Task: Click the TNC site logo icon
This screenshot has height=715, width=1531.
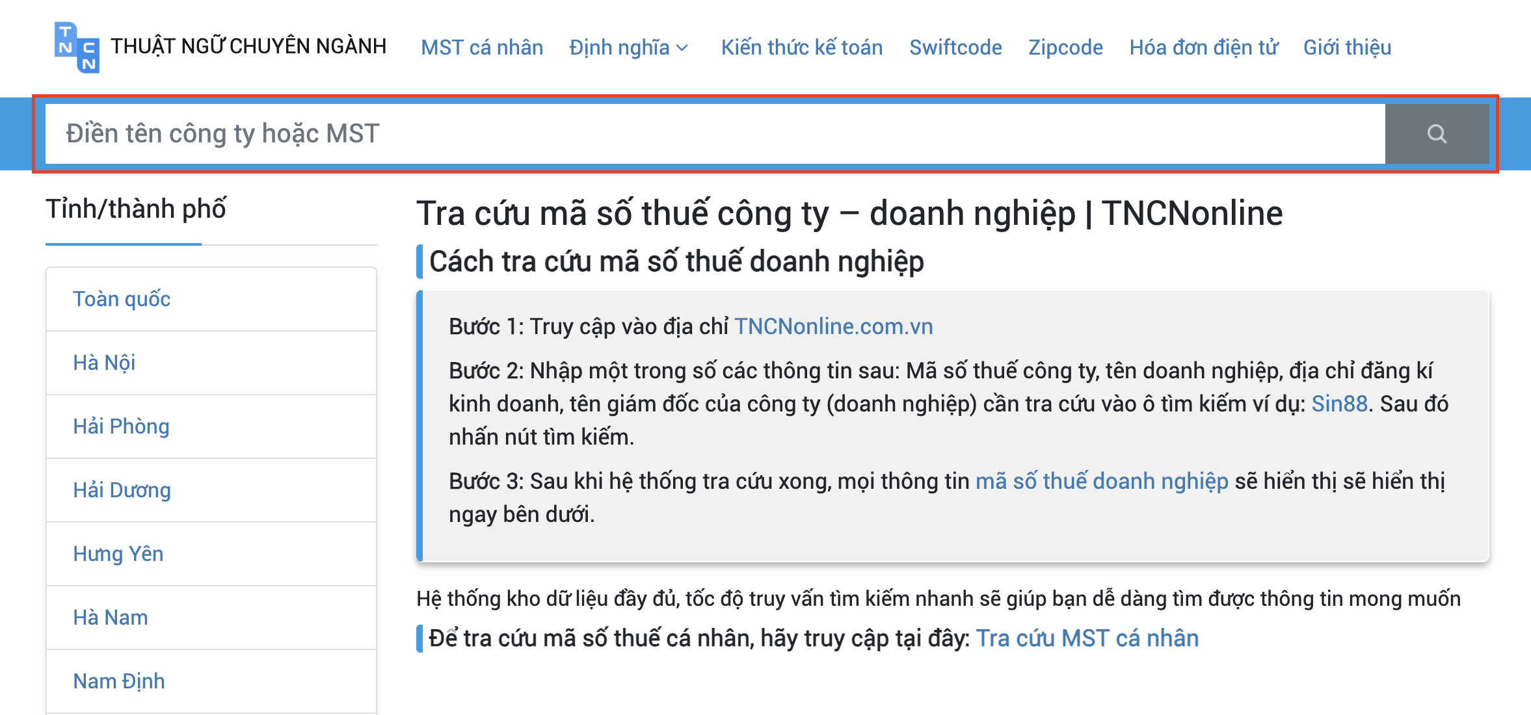Action: (x=77, y=47)
